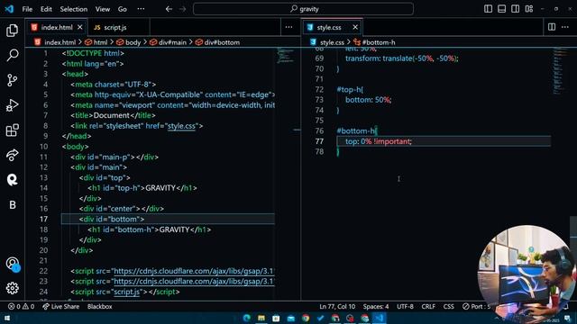Split the style.css editor
The width and height of the screenshot is (577, 324).
[x=552, y=27]
